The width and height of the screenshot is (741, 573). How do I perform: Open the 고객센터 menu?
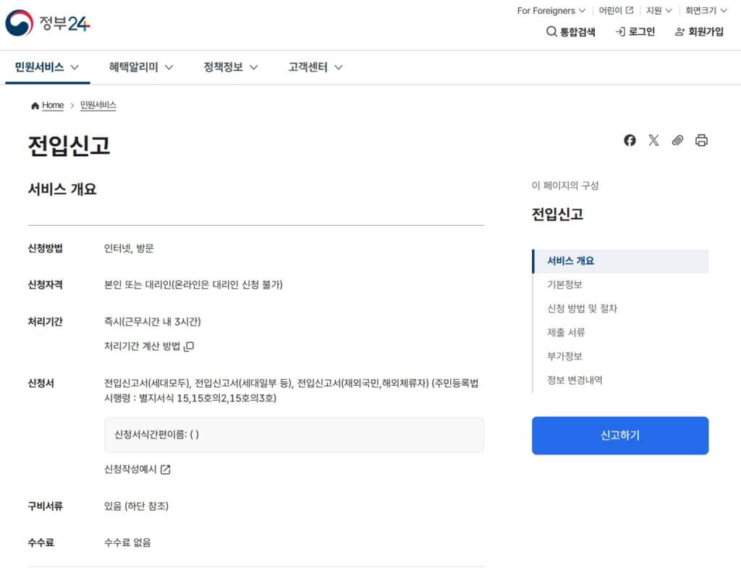tap(307, 67)
